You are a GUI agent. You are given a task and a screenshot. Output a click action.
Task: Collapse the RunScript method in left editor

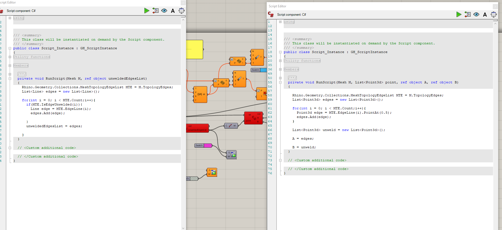click(10, 79)
